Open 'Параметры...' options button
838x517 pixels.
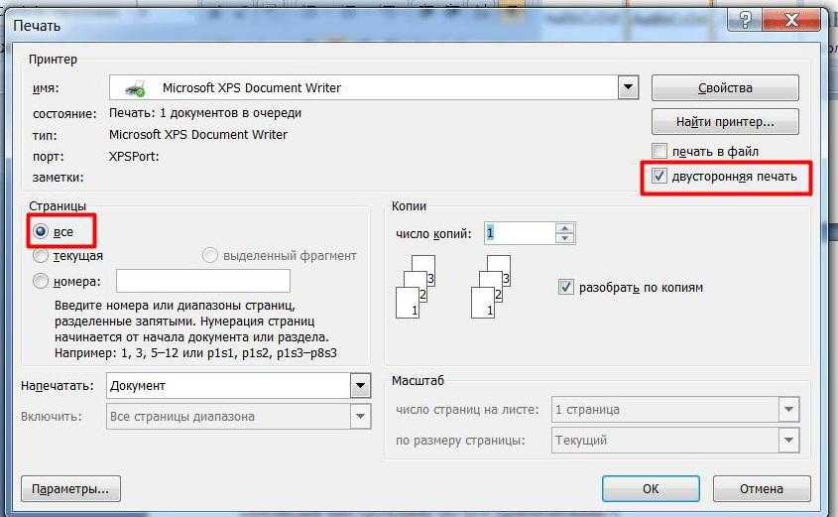(x=70, y=489)
